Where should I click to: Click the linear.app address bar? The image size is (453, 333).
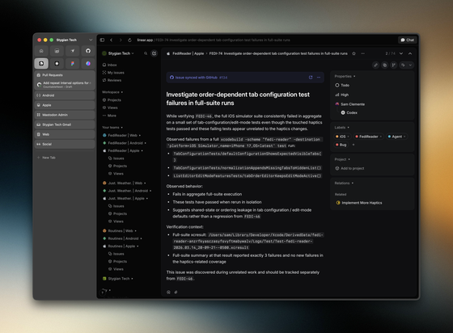(214, 40)
